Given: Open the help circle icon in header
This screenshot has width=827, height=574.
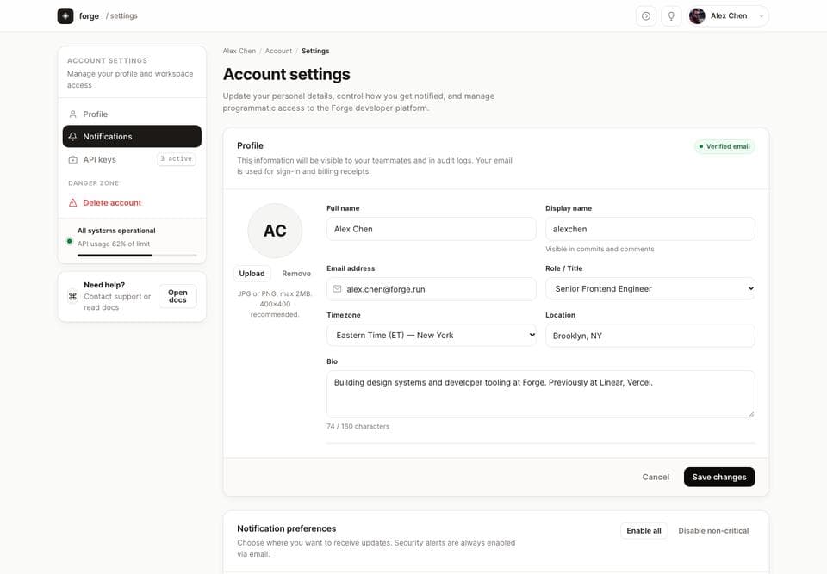Looking at the screenshot, I should [645, 15].
